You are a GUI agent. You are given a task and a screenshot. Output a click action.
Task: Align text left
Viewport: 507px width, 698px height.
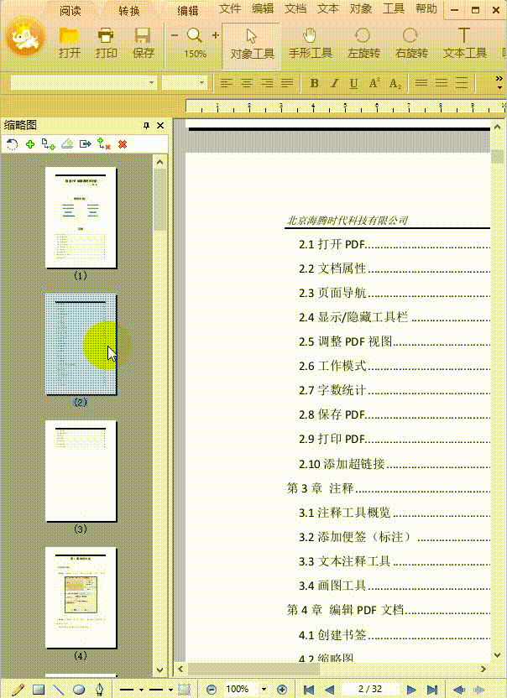(x=227, y=83)
